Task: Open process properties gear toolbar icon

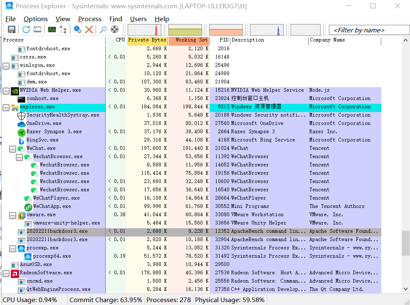Action: pos(77,29)
